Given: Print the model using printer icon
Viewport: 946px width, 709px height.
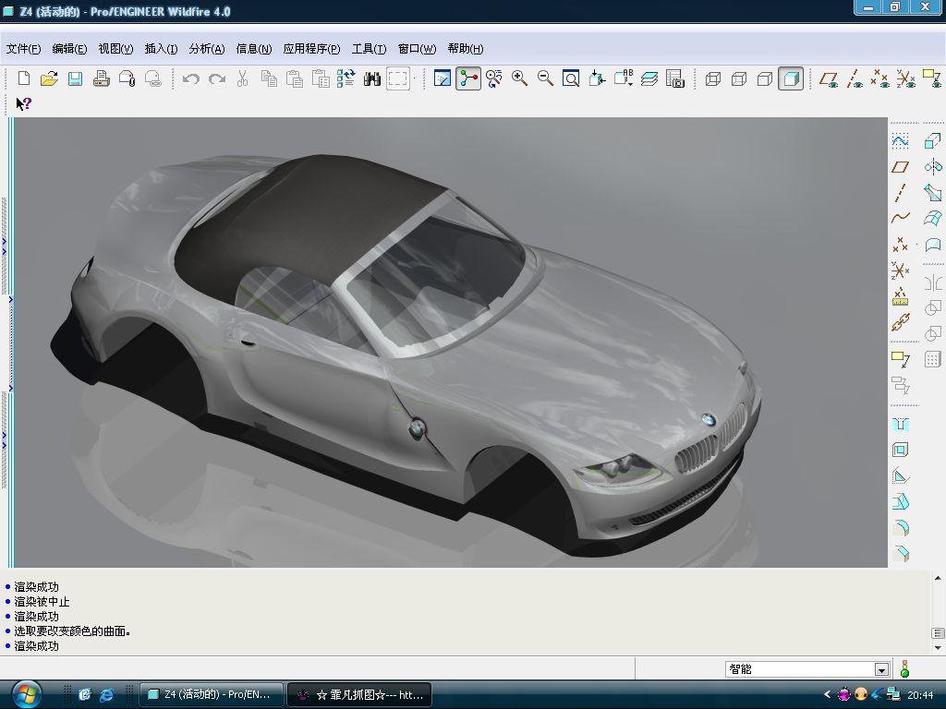Looking at the screenshot, I should [x=102, y=78].
